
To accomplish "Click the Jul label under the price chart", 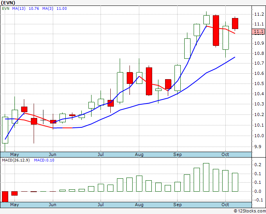I will click(x=101, y=155).
